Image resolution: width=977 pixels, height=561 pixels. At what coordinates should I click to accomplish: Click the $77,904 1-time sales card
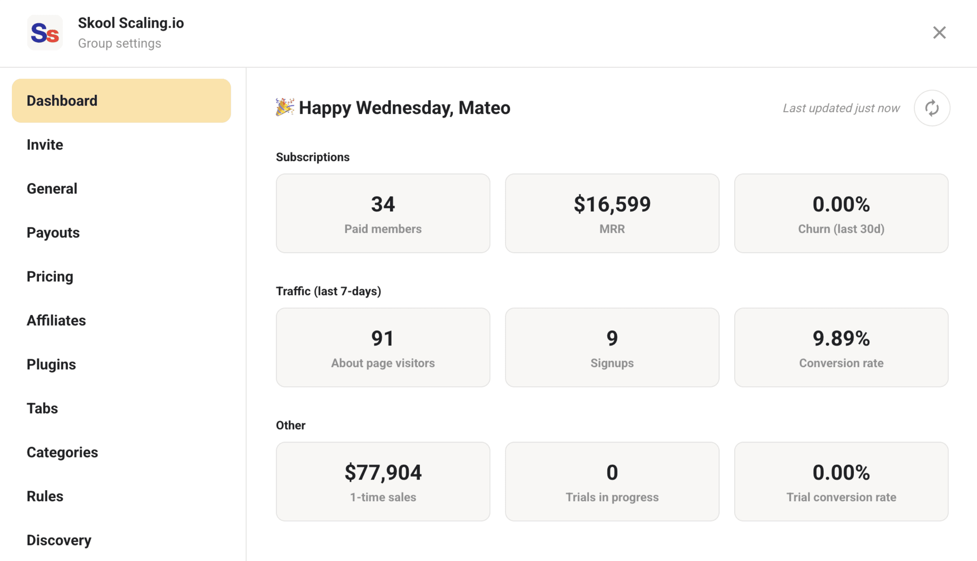pyautogui.click(x=383, y=481)
